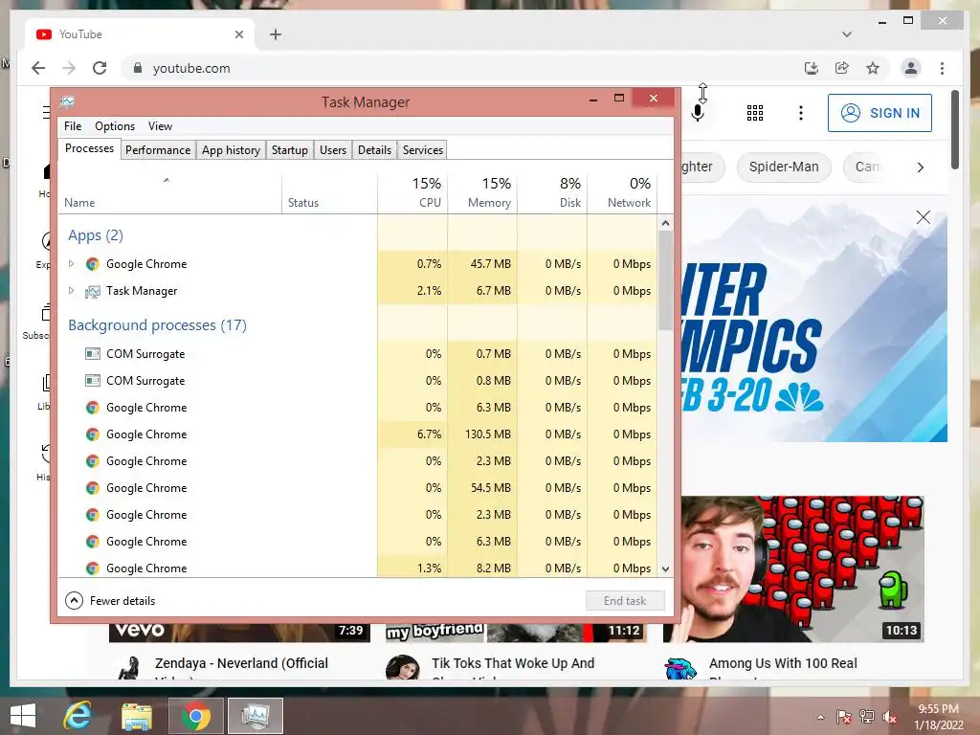Screen dimensions: 980x735
Task: Open the Services tab
Action: click(422, 150)
